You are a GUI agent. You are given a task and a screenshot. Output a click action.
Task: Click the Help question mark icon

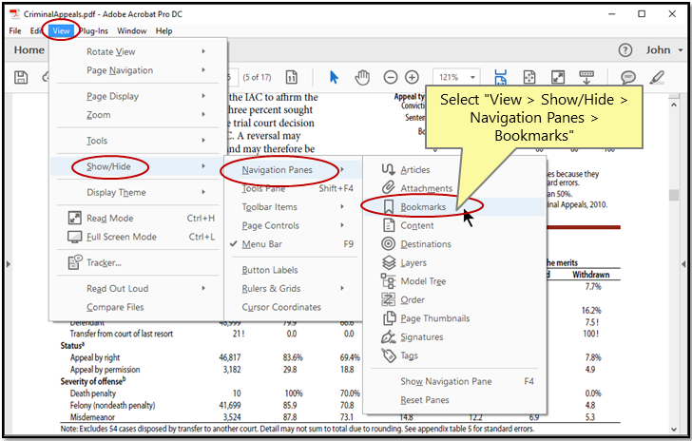(625, 49)
